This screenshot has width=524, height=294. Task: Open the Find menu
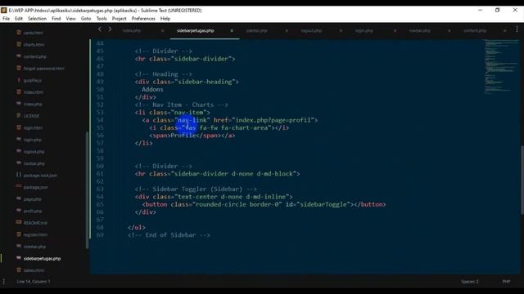pos(56,19)
